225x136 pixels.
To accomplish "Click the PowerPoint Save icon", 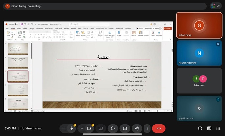I will [22, 24].
